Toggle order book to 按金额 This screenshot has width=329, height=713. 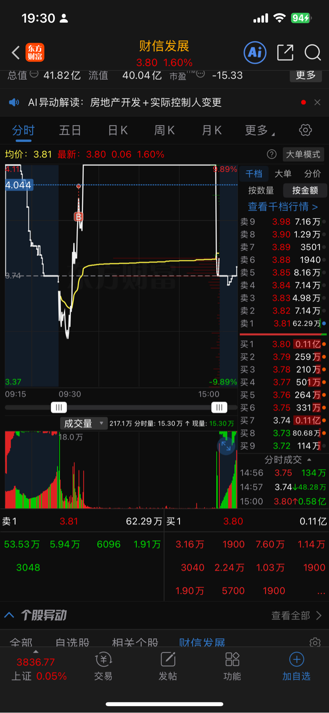pos(305,190)
